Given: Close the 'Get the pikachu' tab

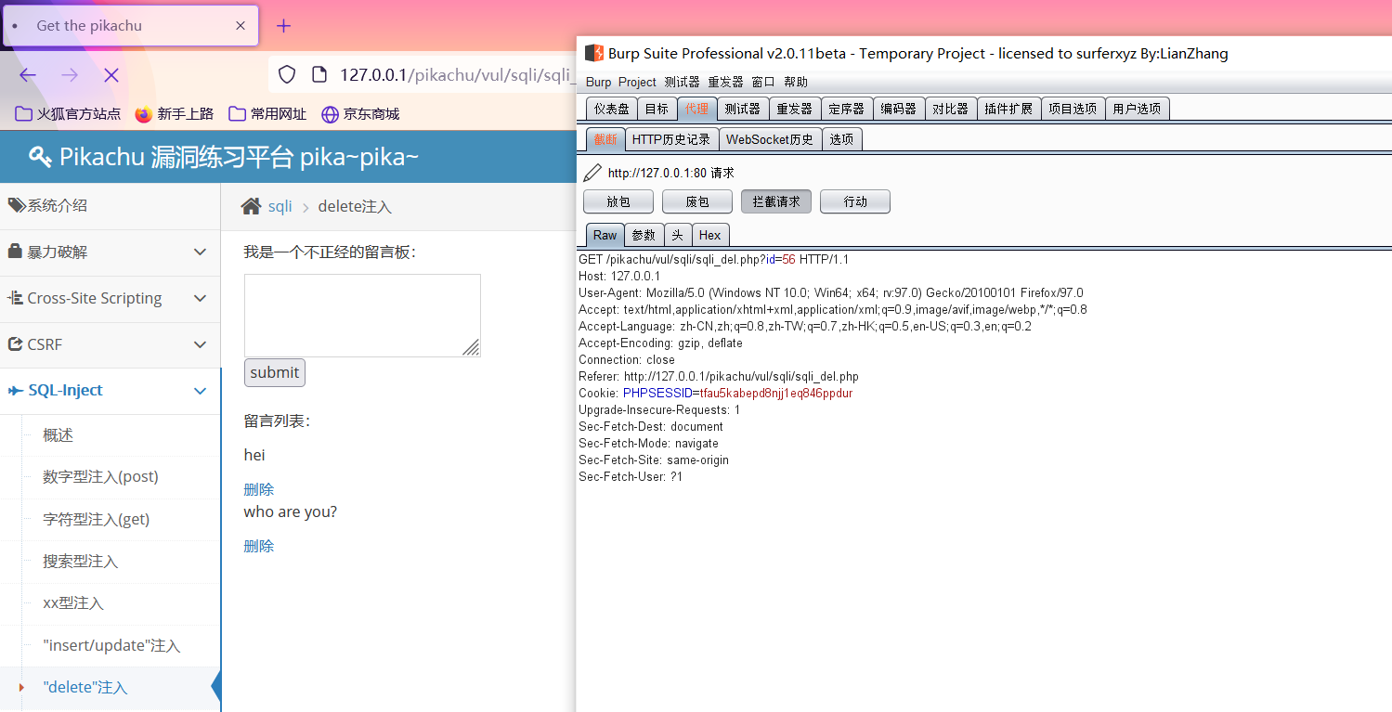Looking at the screenshot, I should [x=241, y=26].
